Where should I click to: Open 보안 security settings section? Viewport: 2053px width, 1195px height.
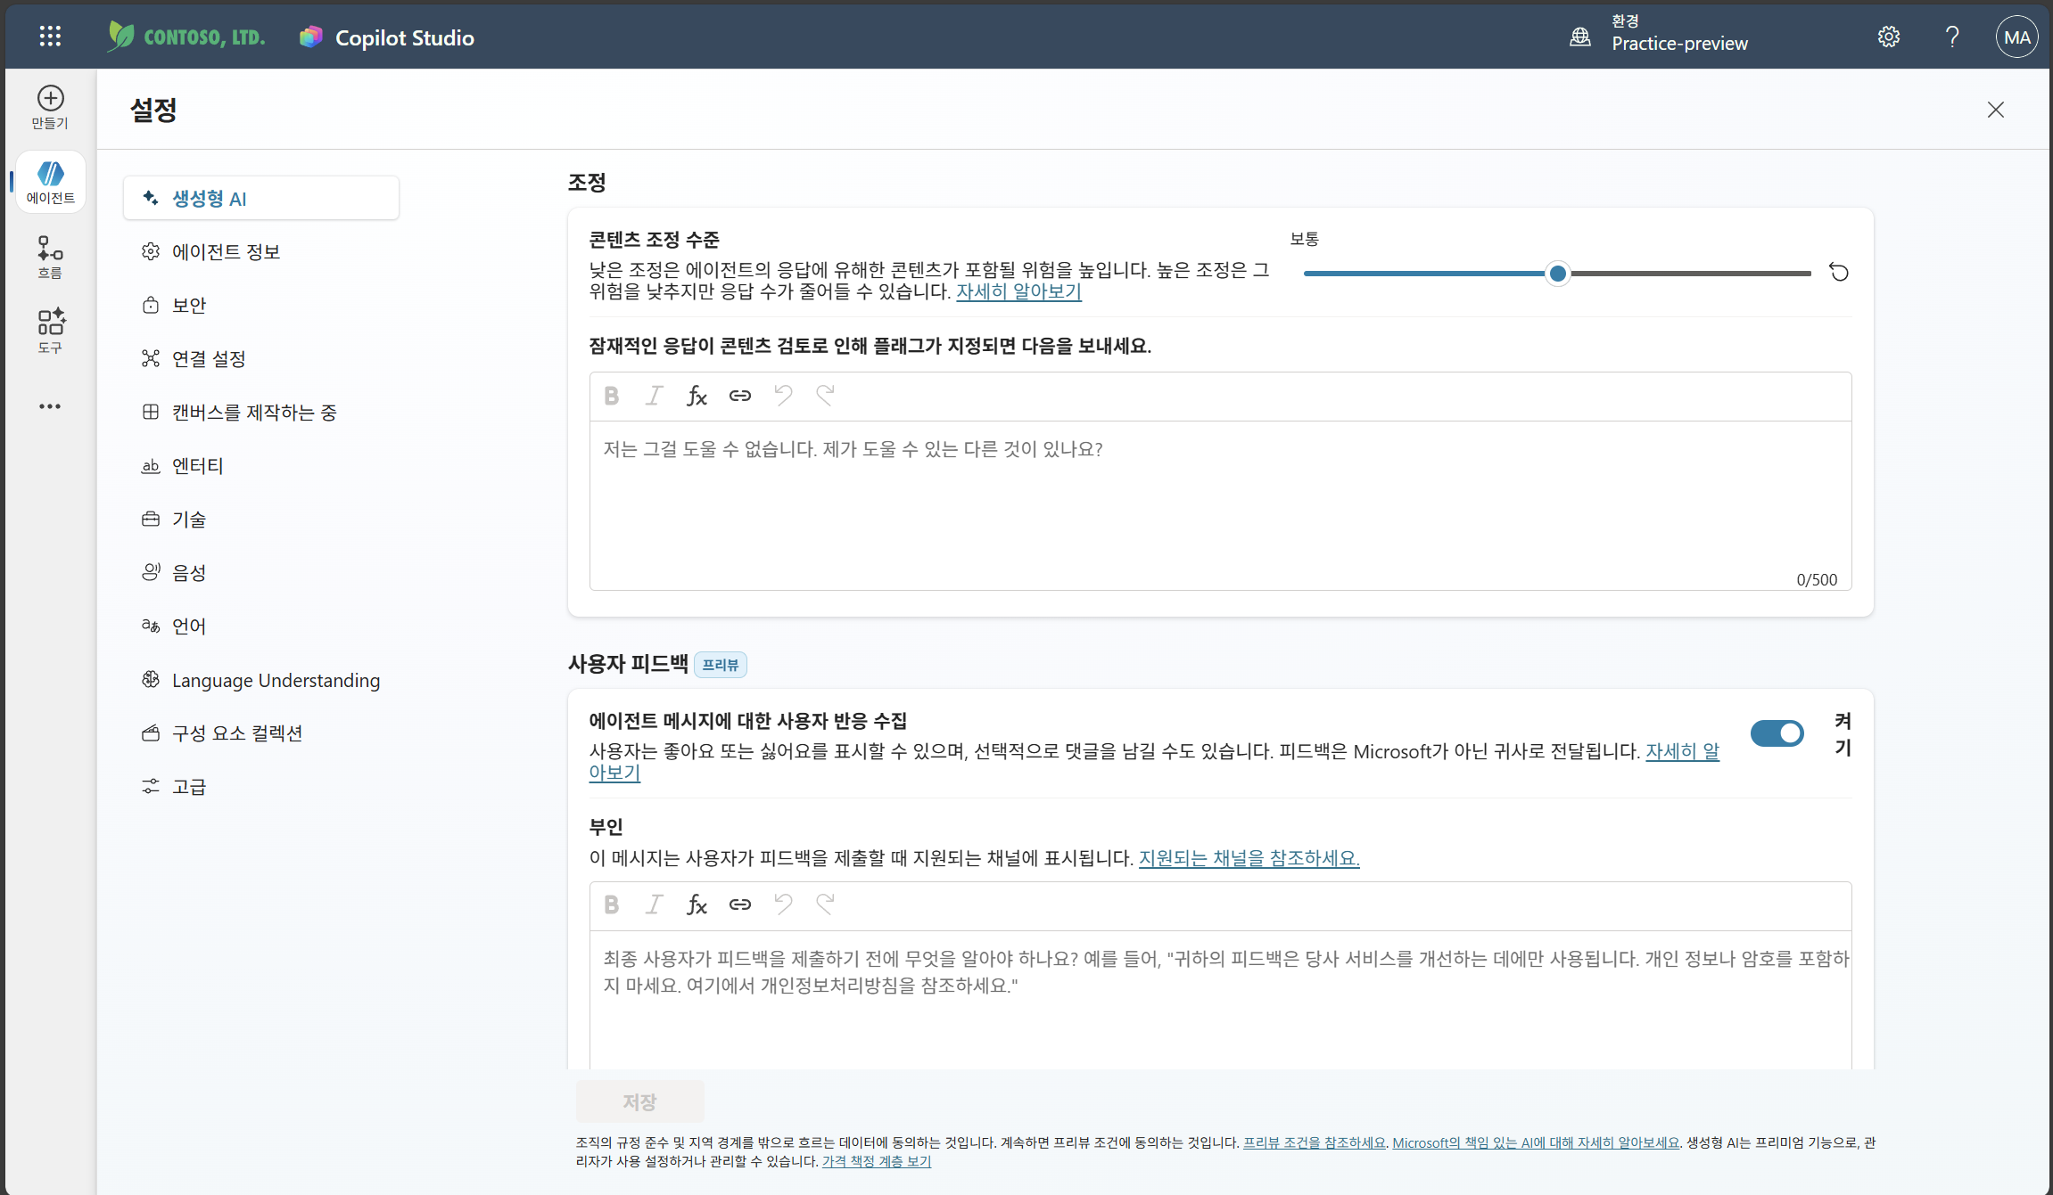click(260, 305)
